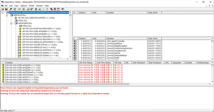Sort by the E column header

click(x=75, y=39)
